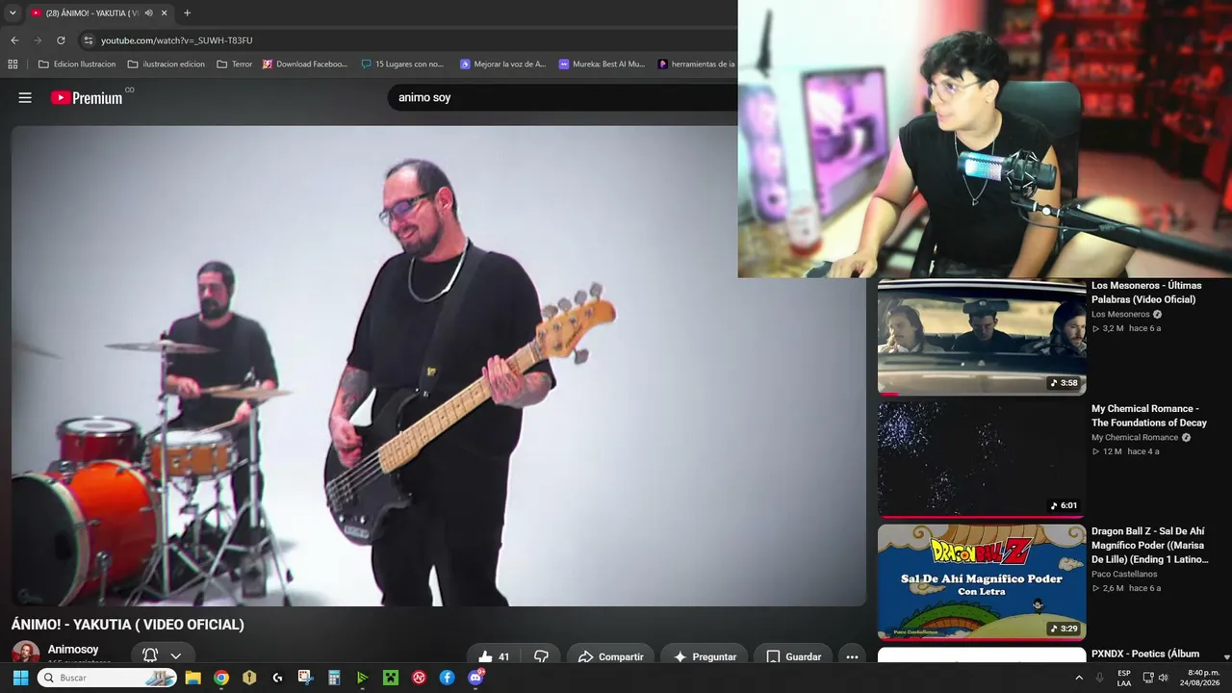Open the apps grid in bookmarks bar

(x=13, y=64)
